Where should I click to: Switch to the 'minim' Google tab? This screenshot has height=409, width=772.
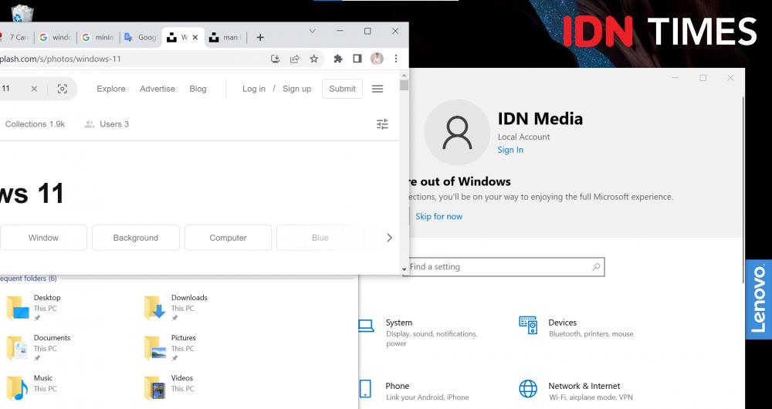point(97,37)
